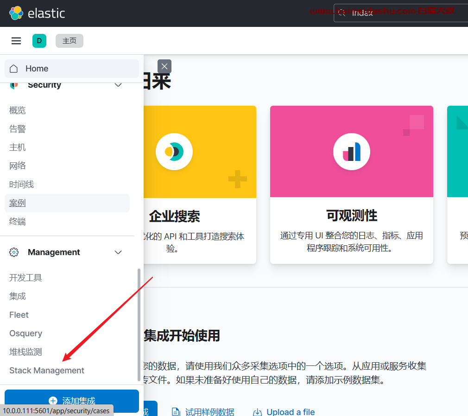468x416 pixels.
Task: Close the navigation flyout with X
Action: coord(164,66)
